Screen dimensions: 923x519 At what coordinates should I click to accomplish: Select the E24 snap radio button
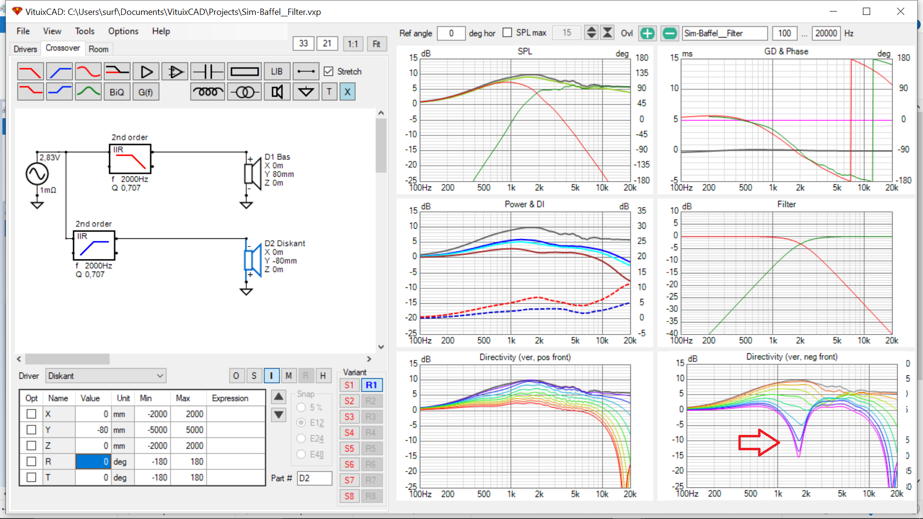coord(301,438)
